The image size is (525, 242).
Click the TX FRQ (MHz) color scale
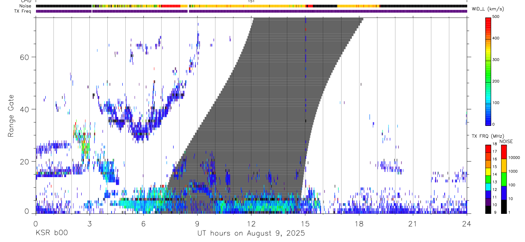tap(488, 179)
